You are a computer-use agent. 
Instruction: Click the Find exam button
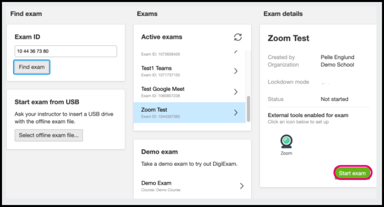pyautogui.click(x=32, y=67)
